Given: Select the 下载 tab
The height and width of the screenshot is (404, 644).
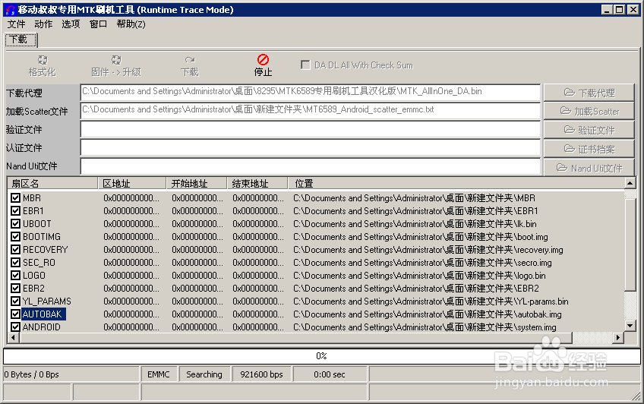Looking at the screenshot, I should 21,39.
